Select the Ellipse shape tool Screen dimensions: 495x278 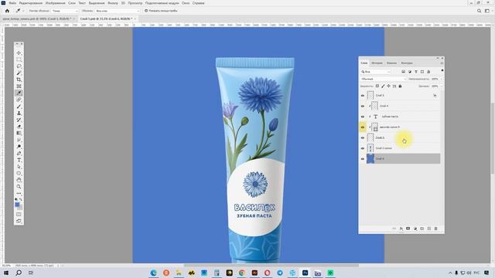coord(19,173)
